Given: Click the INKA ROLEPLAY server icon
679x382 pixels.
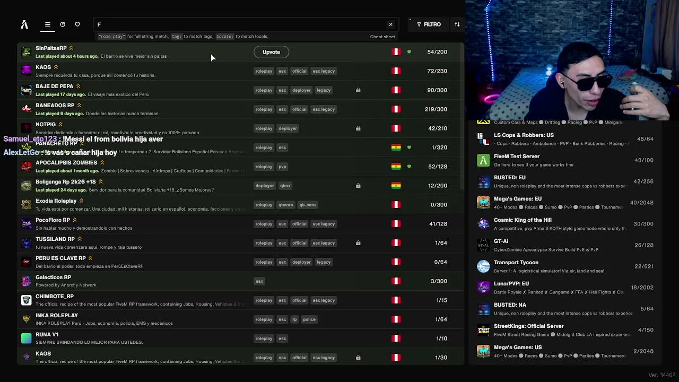Looking at the screenshot, I should [26, 319].
